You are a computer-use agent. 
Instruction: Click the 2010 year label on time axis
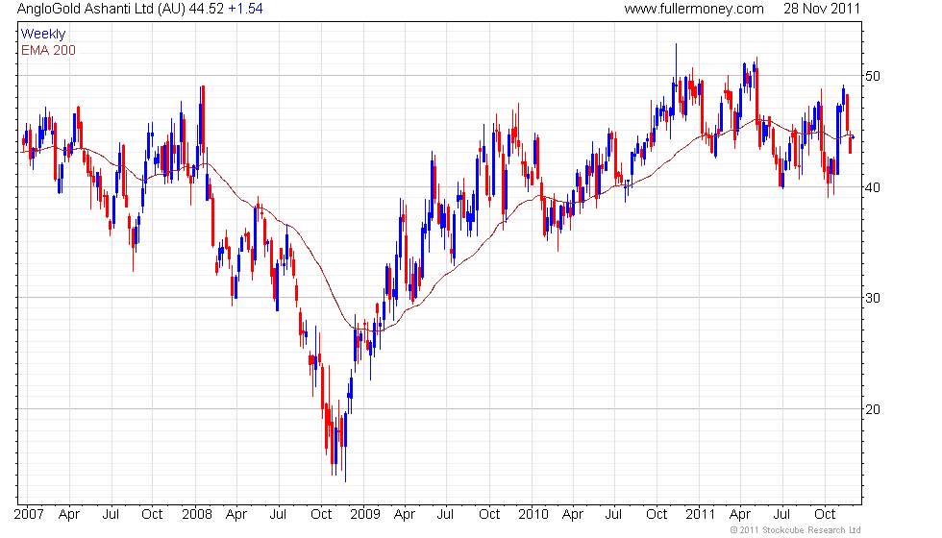pyautogui.click(x=533, y=515)
